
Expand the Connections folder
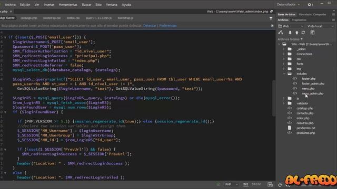point(284,54)
